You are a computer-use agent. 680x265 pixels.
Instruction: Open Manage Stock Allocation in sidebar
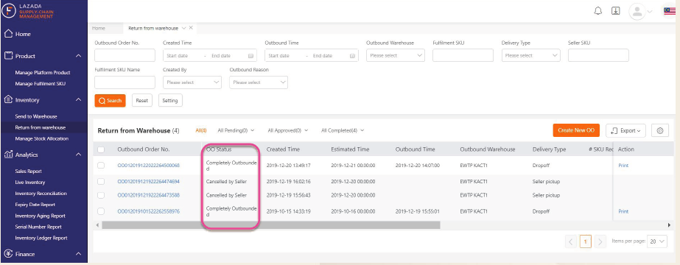click(42, 138)
